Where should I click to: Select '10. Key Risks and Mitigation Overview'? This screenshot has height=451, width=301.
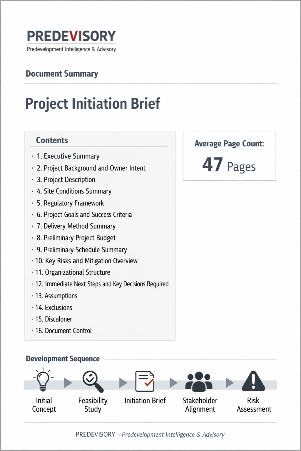(x=86, y=261)
